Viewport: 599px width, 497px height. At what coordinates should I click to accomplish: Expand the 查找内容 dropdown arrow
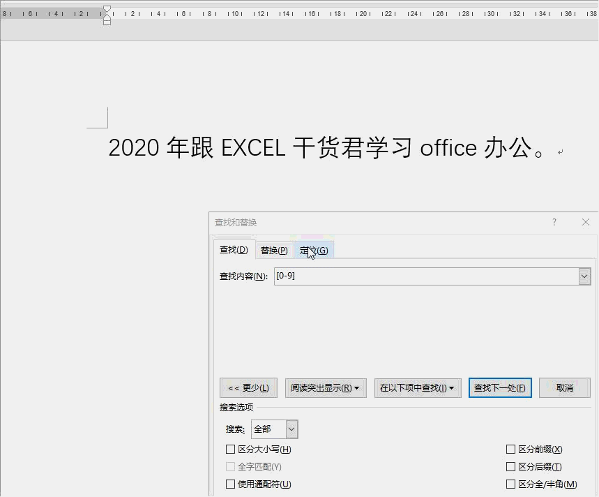coord(584,276)
